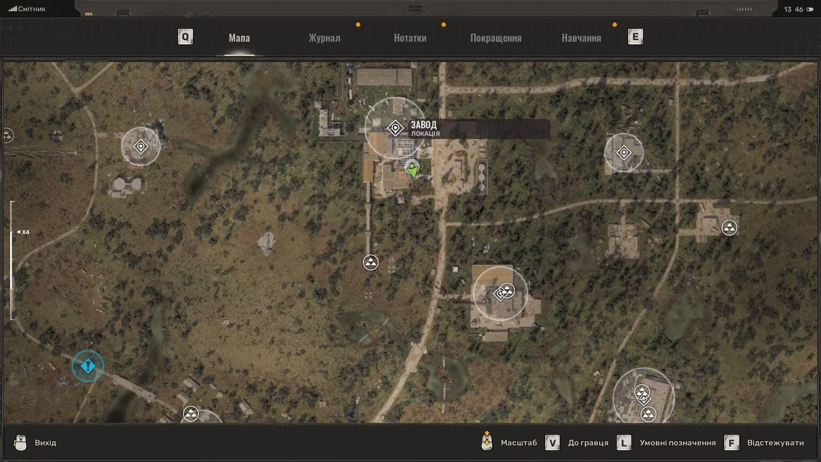Open Умовні позначення legend

tap(677, 443)
